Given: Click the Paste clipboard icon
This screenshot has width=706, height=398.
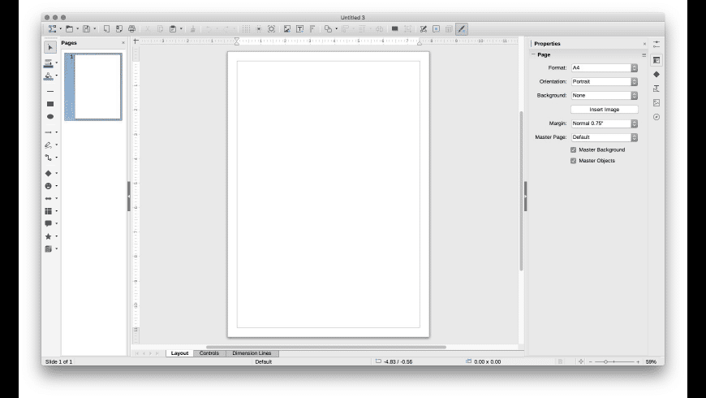Looking at the screenshot, I should [x=173, y=29].
